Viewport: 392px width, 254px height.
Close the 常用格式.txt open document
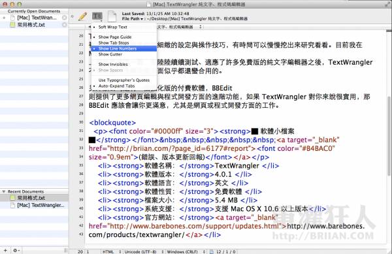point(65,25)
